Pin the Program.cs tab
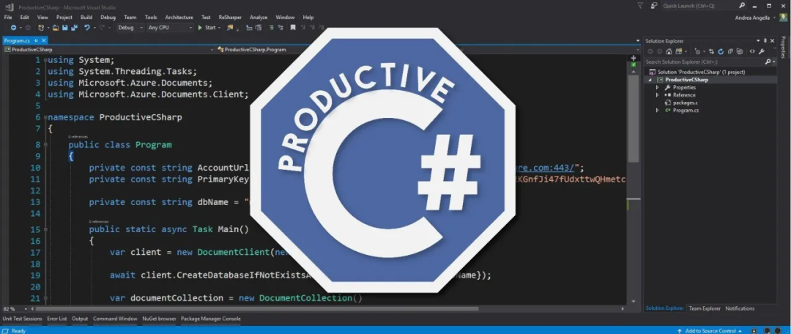Screen dimensions: 791x334 37,40
